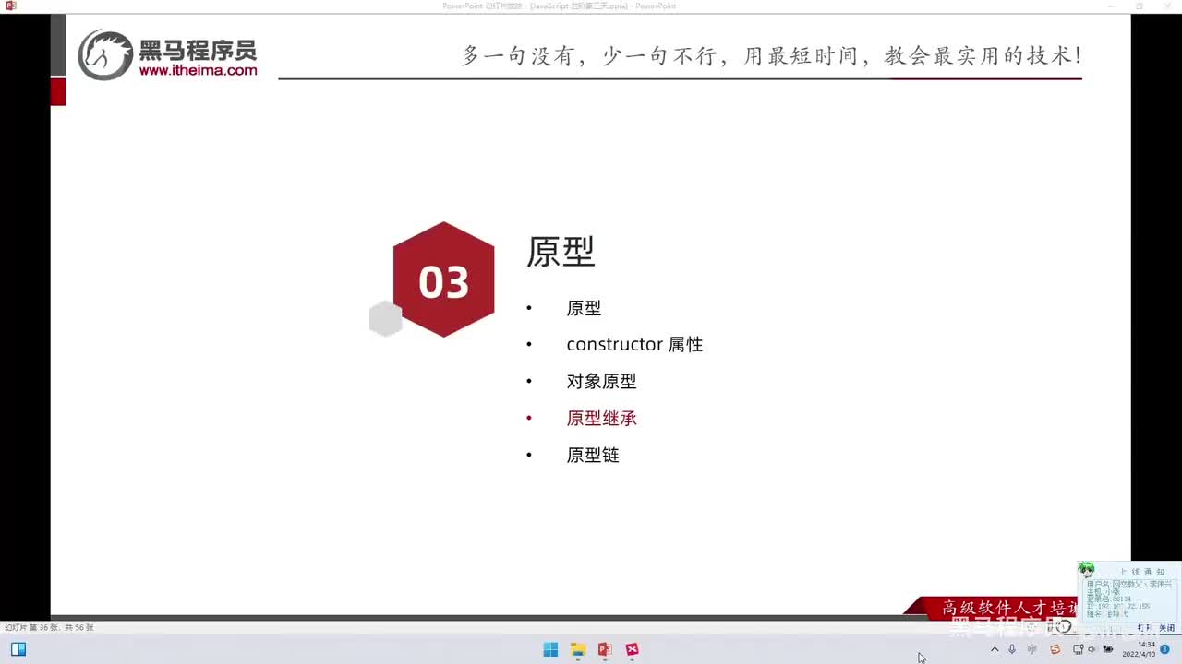The height and width of the screenshot is (664, 1182).
Task: Open the red X app in taskbar
Action: [x=632, y=649]
